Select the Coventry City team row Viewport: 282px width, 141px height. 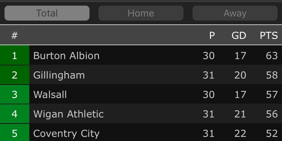click(141, 132)
